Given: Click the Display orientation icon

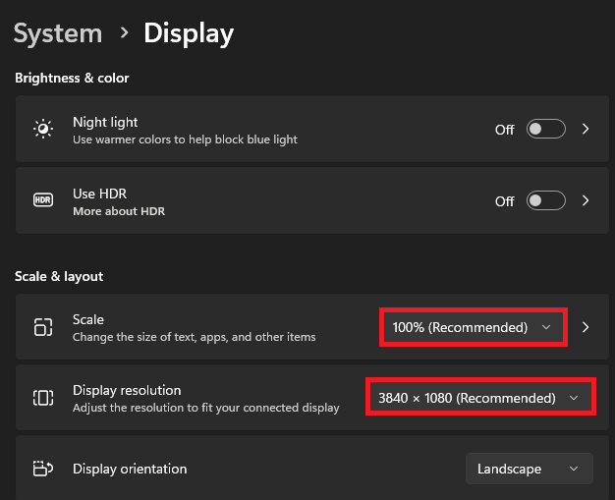Looking at the screenshot, I should coord(43,469).
